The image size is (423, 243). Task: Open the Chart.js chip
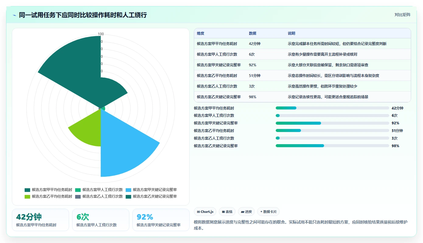(205, 212)
